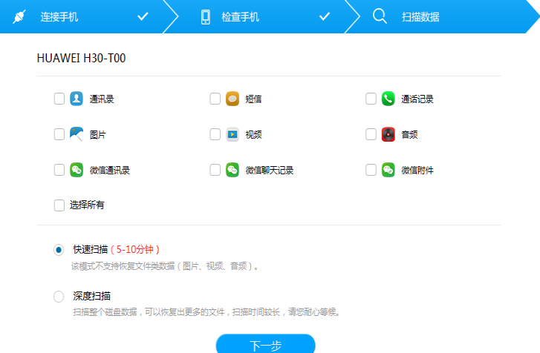The width and height of the screenshot is (540, 353).
Task: Click the 检查手机 step label
Action: tap(240, 17)
